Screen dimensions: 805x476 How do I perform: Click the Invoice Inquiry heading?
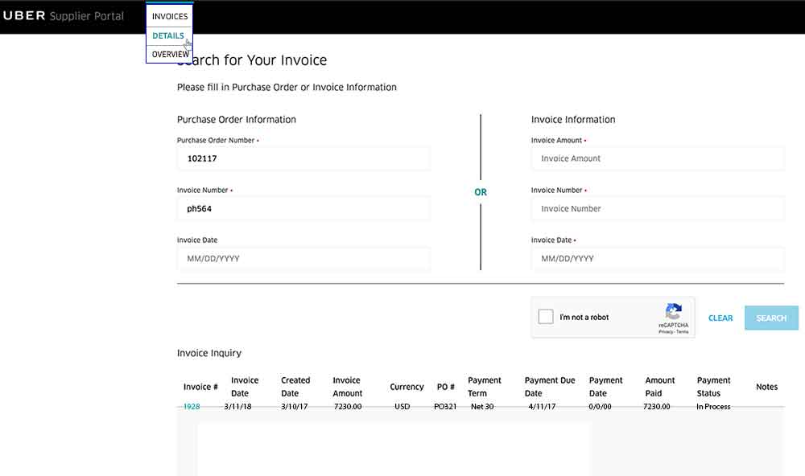209,353
